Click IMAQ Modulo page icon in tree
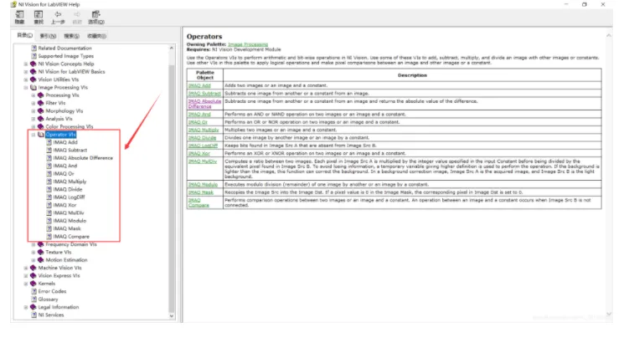The height and width of the screenshot is (343, 629). point(49,221)
